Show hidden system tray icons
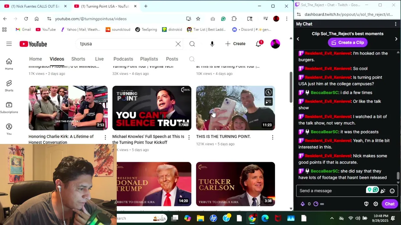This screenshot has height=225, width=401. click(332, 218)
